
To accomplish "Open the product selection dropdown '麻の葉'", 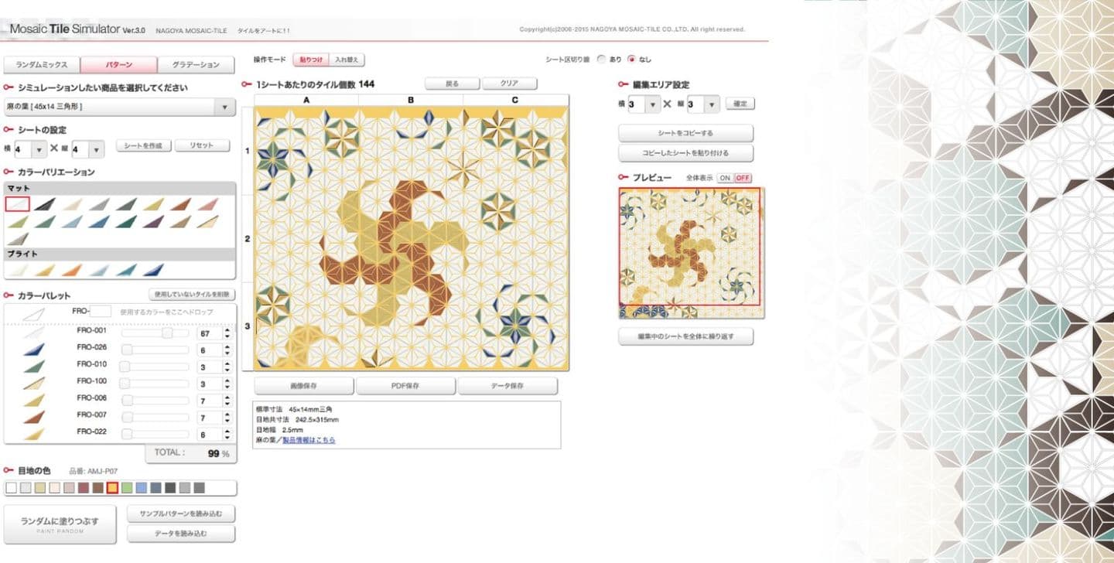I will pos(119,107).
